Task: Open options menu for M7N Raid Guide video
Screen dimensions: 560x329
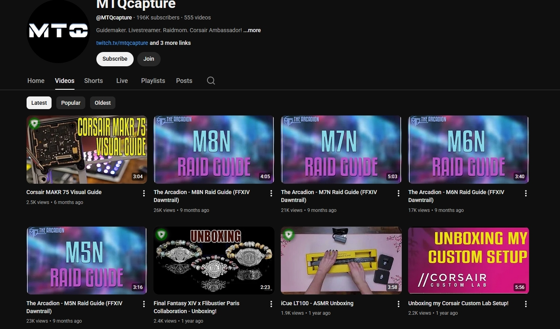Action: click(x=399, y=193)
